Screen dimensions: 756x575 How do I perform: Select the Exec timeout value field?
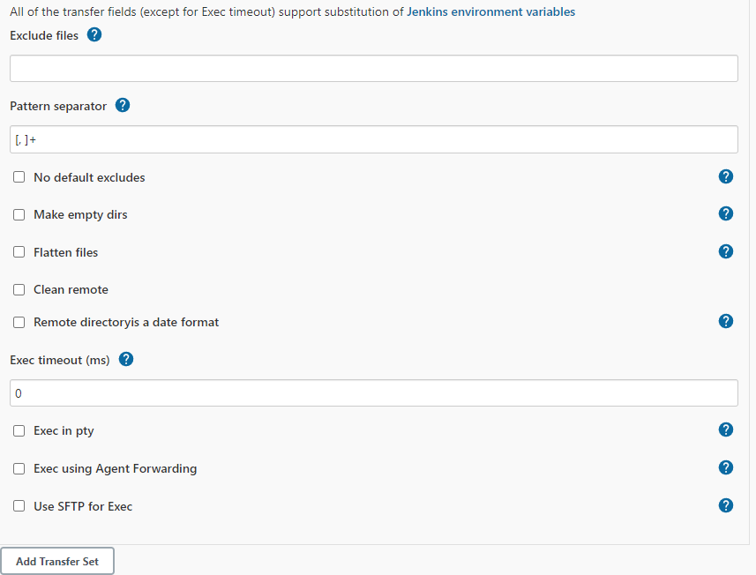click(373, 392)
